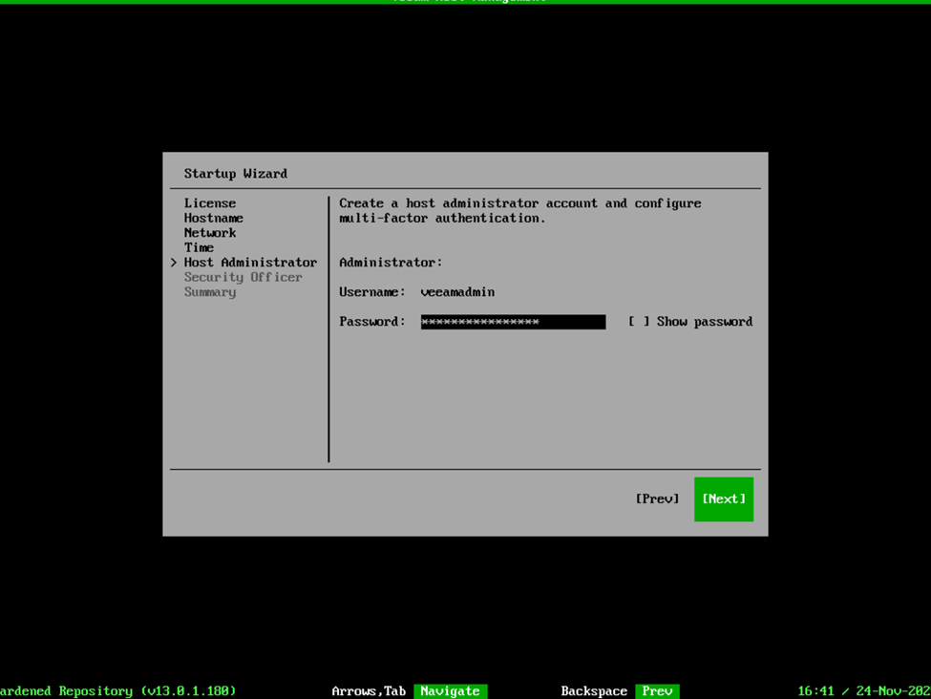The width and height of the screenshot is (931, 699).
Task: Click the veeamadmin username value
Action: [x=457, y=292]
